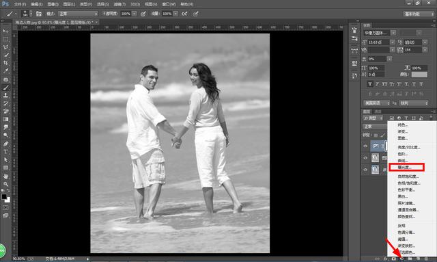Choose 黑白 (Black & White) adjustment entry

(x=403, y=196)
